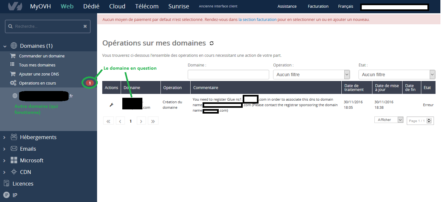The image size is (442, 202).
Task: Click the refresh icon beside the page title
Action: click(212, 43)
